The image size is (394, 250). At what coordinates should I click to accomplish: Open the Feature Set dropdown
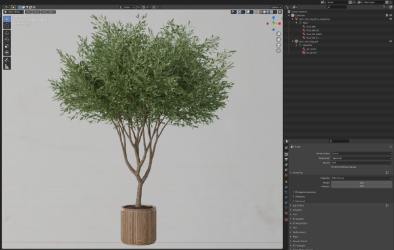362,158
